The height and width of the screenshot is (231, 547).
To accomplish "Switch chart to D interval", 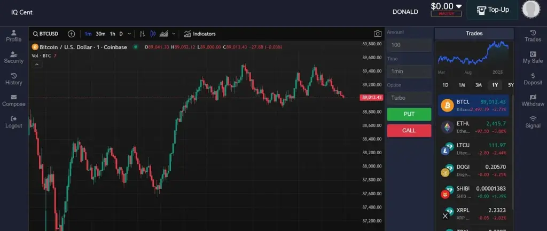I will point(121,34).
